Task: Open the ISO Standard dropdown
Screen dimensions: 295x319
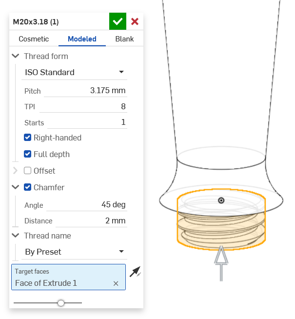Action: pos(75,72)
